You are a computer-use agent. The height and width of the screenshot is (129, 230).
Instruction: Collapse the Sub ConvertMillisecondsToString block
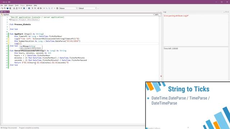[x=10, y=51]
